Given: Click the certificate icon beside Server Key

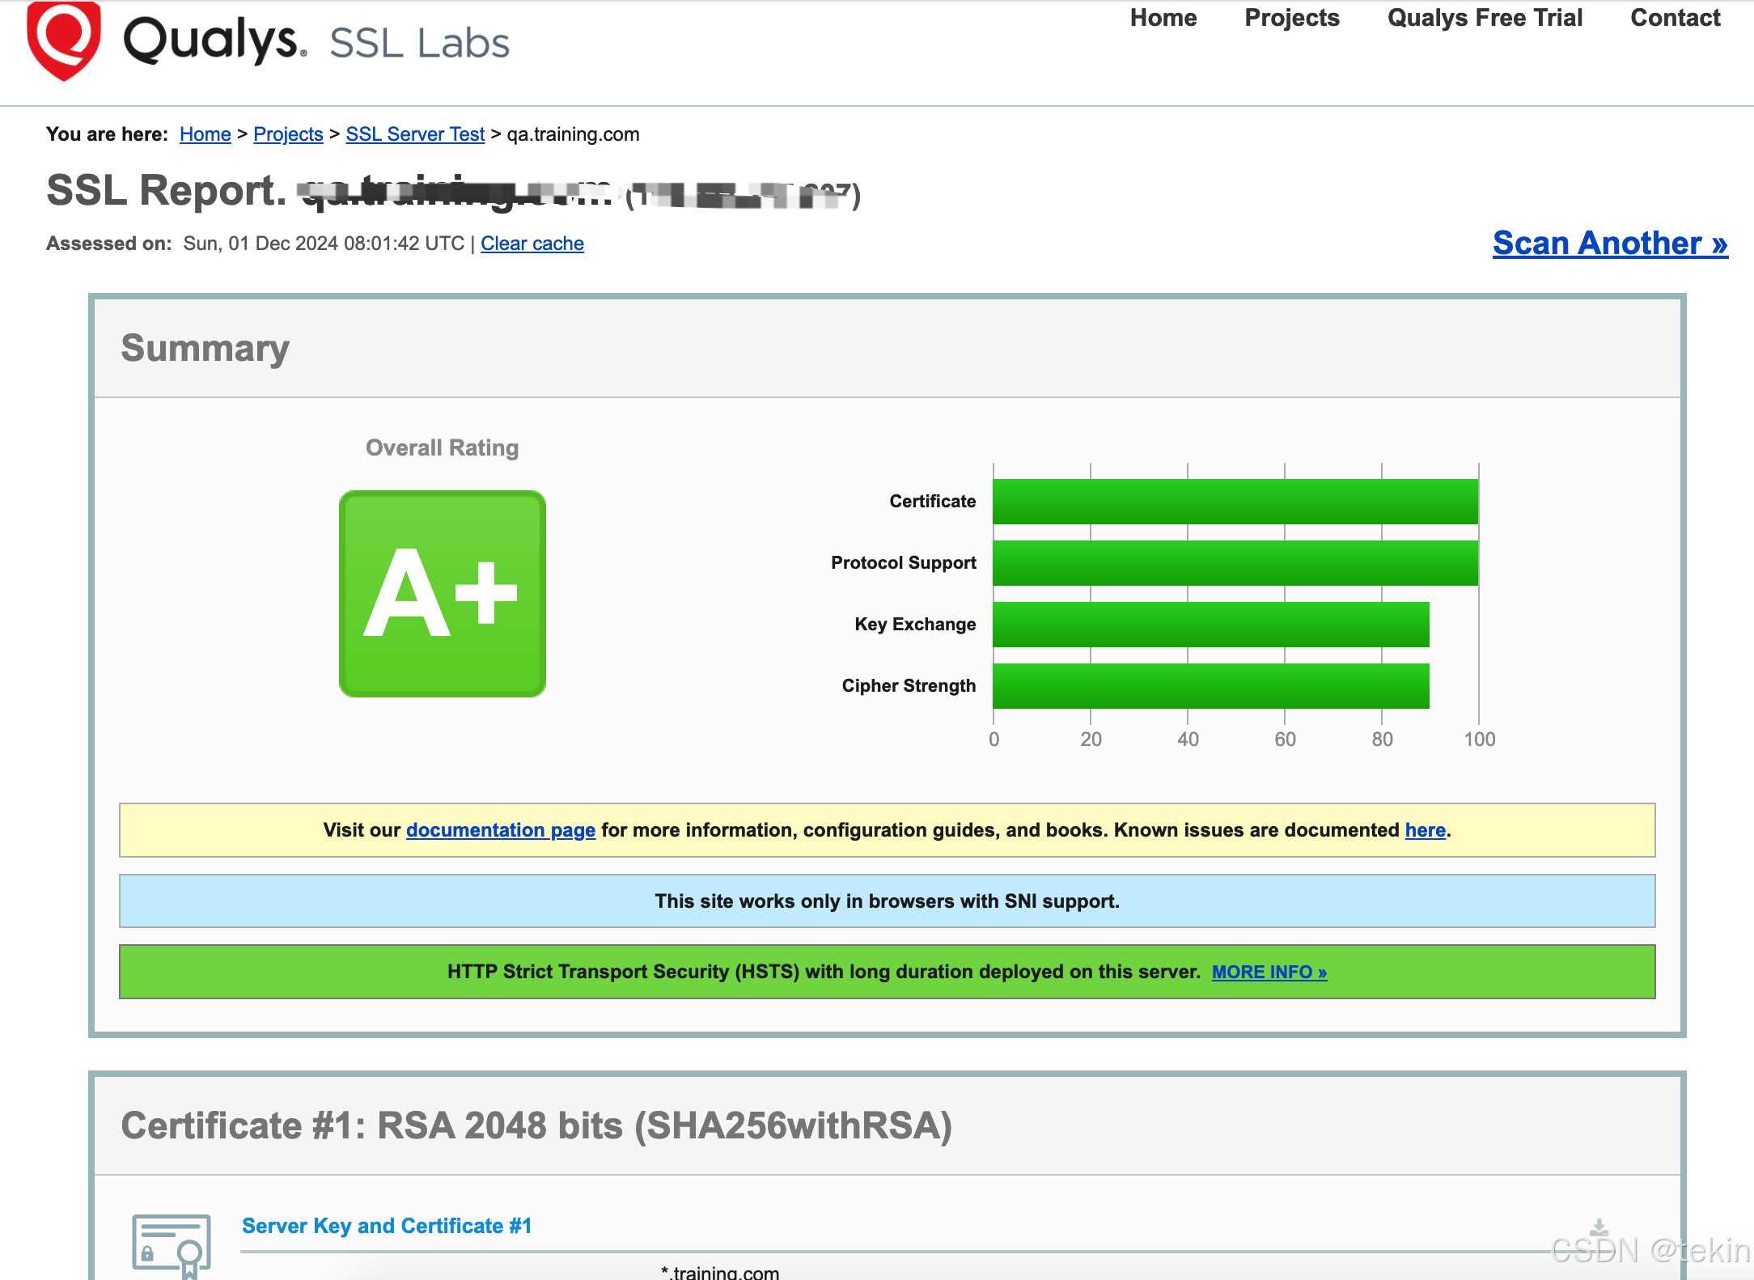Looking at the screenshot, I should (172, 1247).
